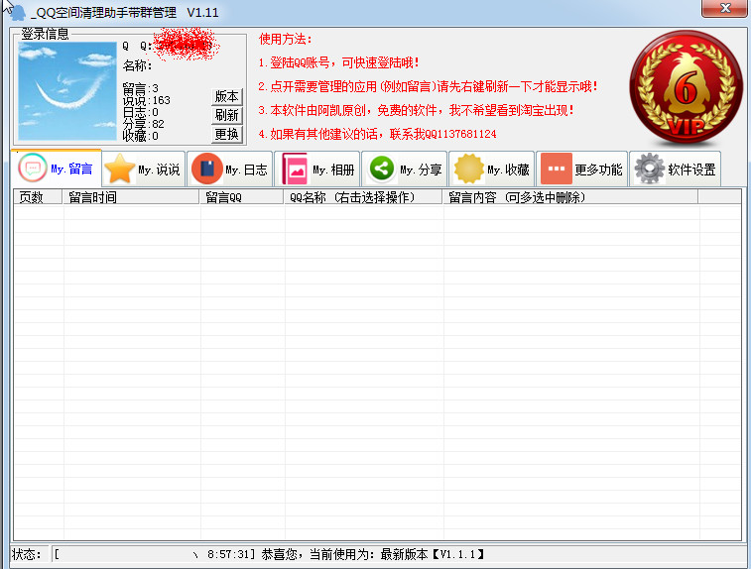Open the My.收藏 tab
The height and width of the screenshot is (569, 751).
(x=491, y=169)
